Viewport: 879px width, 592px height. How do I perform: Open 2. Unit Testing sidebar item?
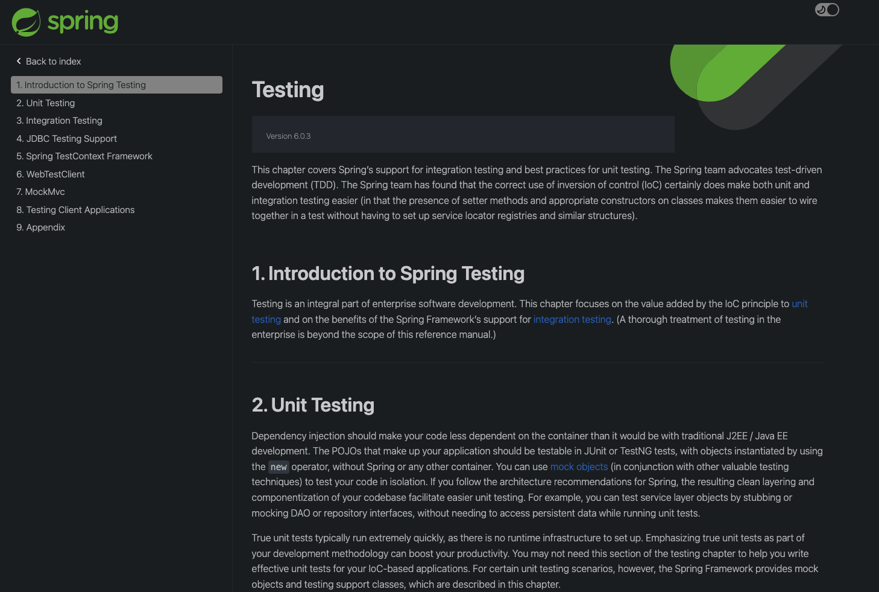click(x=46, y=103)
